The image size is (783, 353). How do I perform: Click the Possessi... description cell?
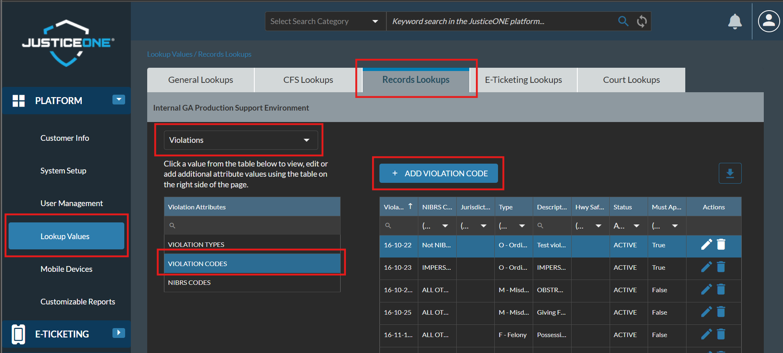pos(552,335)
